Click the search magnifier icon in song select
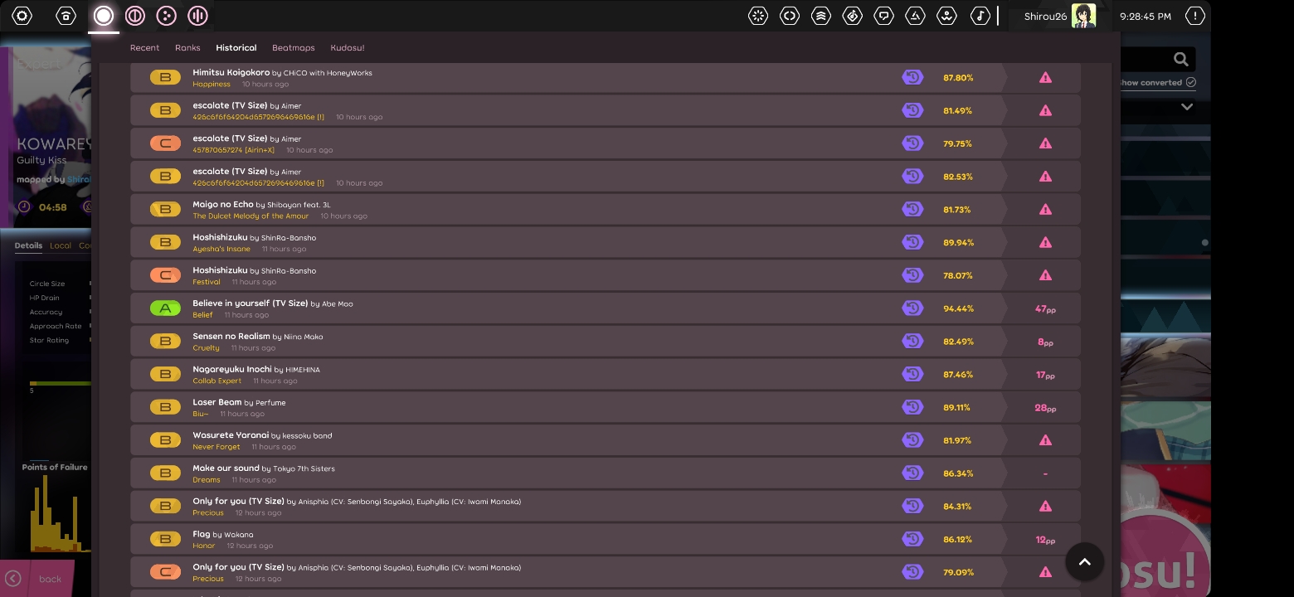The image size is (1294, 597). coord(1181,59)
